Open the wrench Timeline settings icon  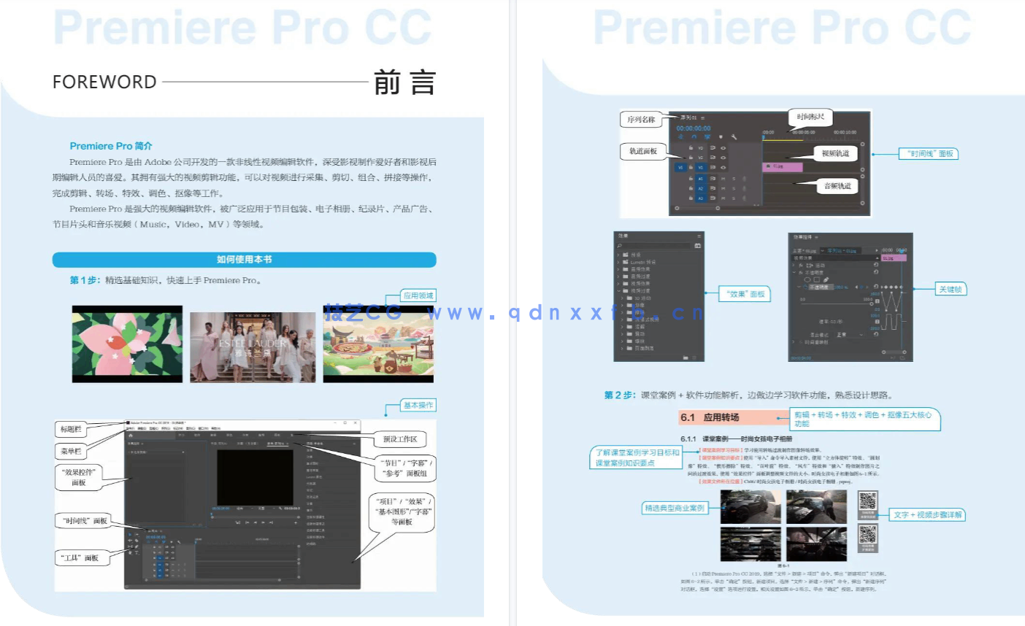734,137
